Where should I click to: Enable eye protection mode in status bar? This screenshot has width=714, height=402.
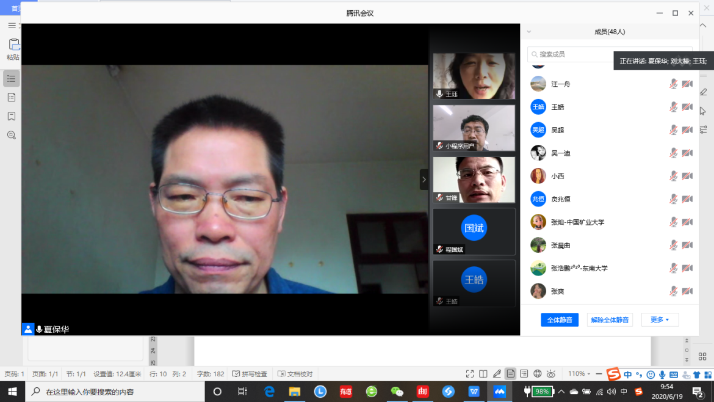tap(551, 374)
